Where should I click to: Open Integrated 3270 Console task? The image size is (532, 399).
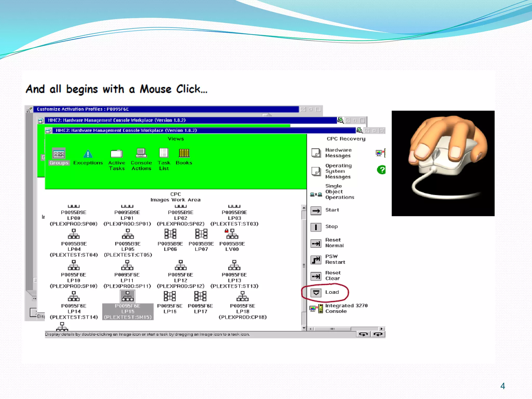[x=316, y=309]
